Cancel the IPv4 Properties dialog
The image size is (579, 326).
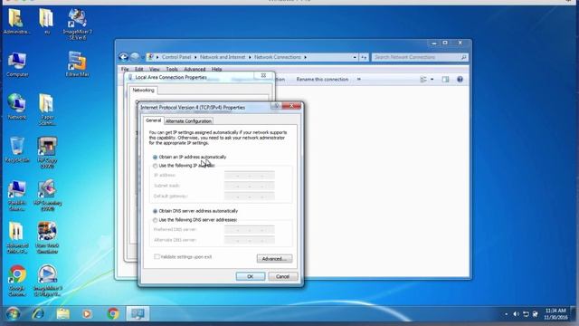[282, 276]
